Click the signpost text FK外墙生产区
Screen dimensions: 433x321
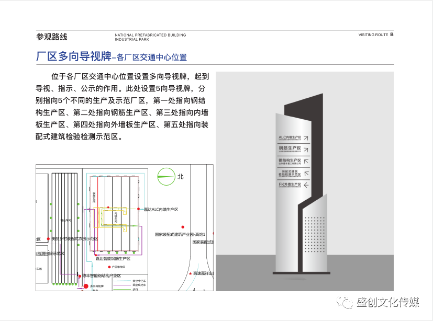coord(290,184)
